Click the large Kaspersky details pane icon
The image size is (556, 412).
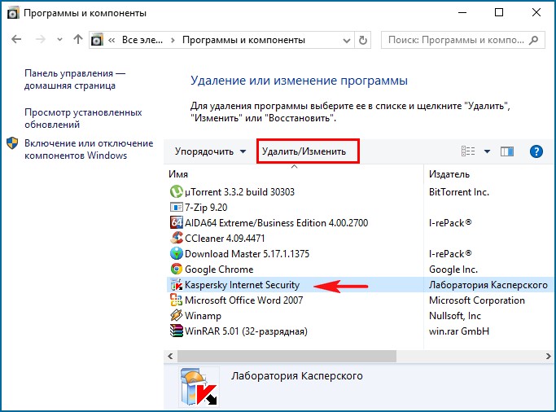pos(198,388)
